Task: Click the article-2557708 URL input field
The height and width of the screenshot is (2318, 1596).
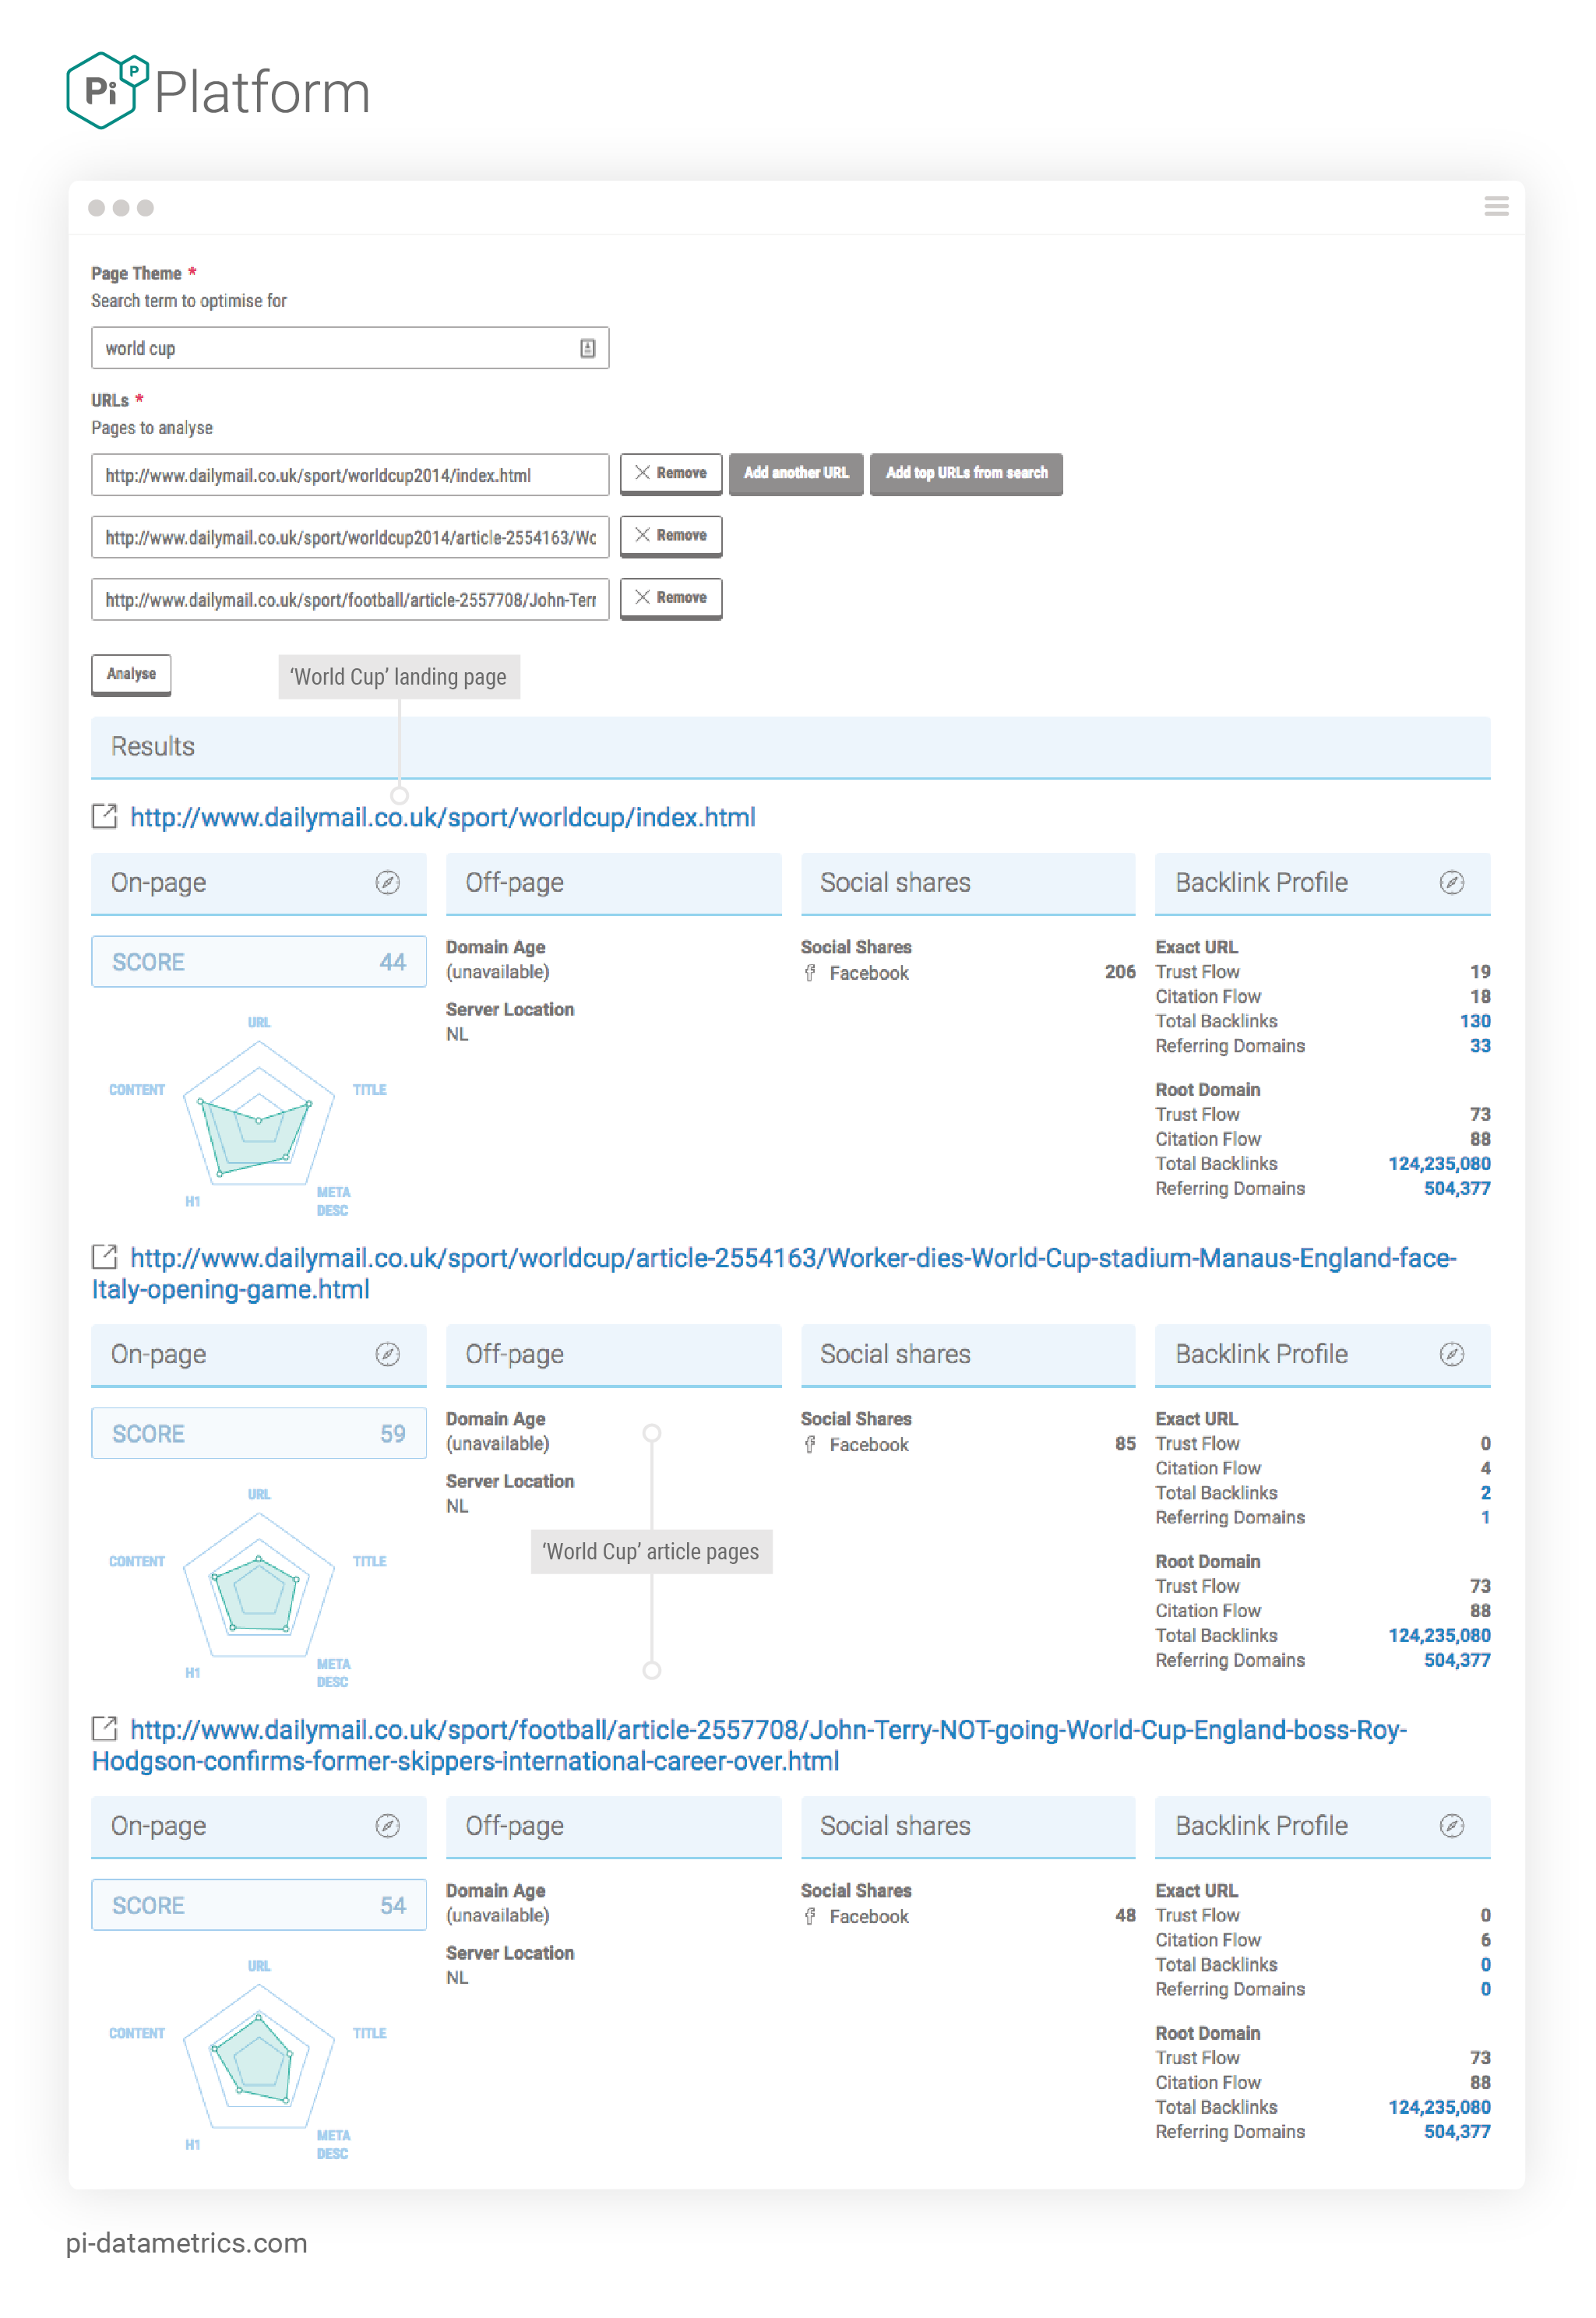Action: (350, 599)
